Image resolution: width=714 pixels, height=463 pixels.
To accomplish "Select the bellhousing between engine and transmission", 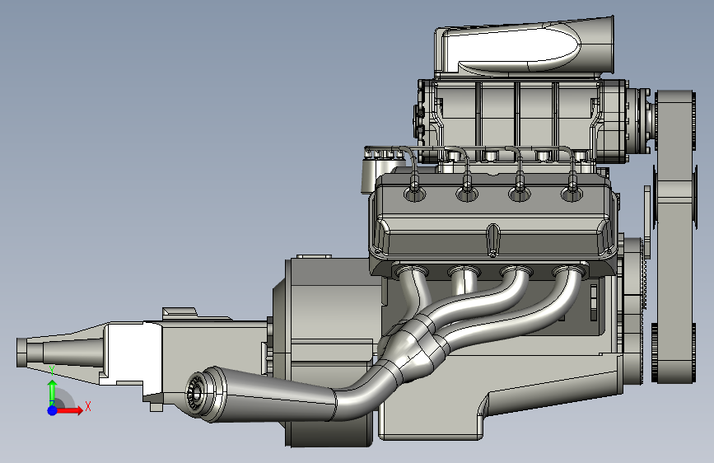I will (329, 351).
